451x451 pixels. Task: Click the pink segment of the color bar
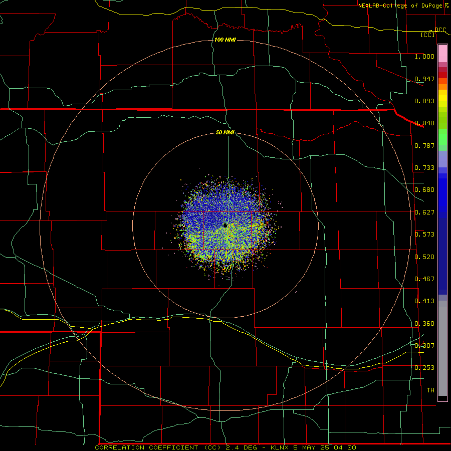pyautogui.click(x=442, y=54)
